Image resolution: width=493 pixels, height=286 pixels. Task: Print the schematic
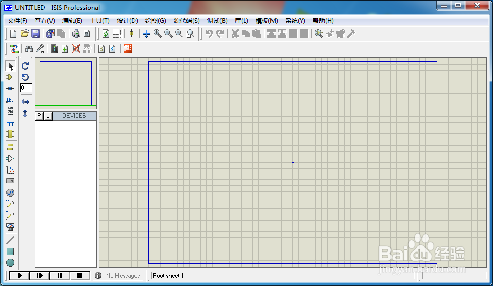pos(76,33)
